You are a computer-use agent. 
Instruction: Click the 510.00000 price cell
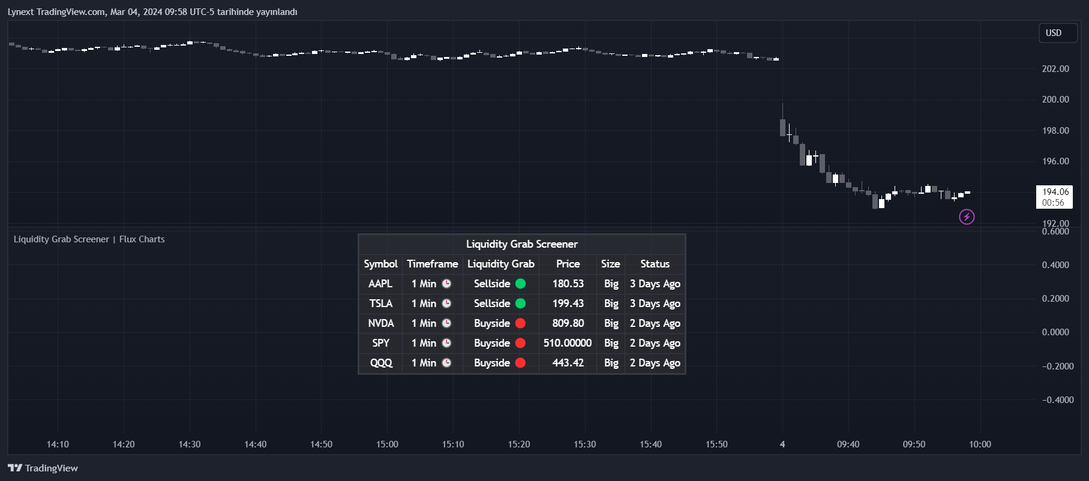pyautogui.click(x=568, y=343)
